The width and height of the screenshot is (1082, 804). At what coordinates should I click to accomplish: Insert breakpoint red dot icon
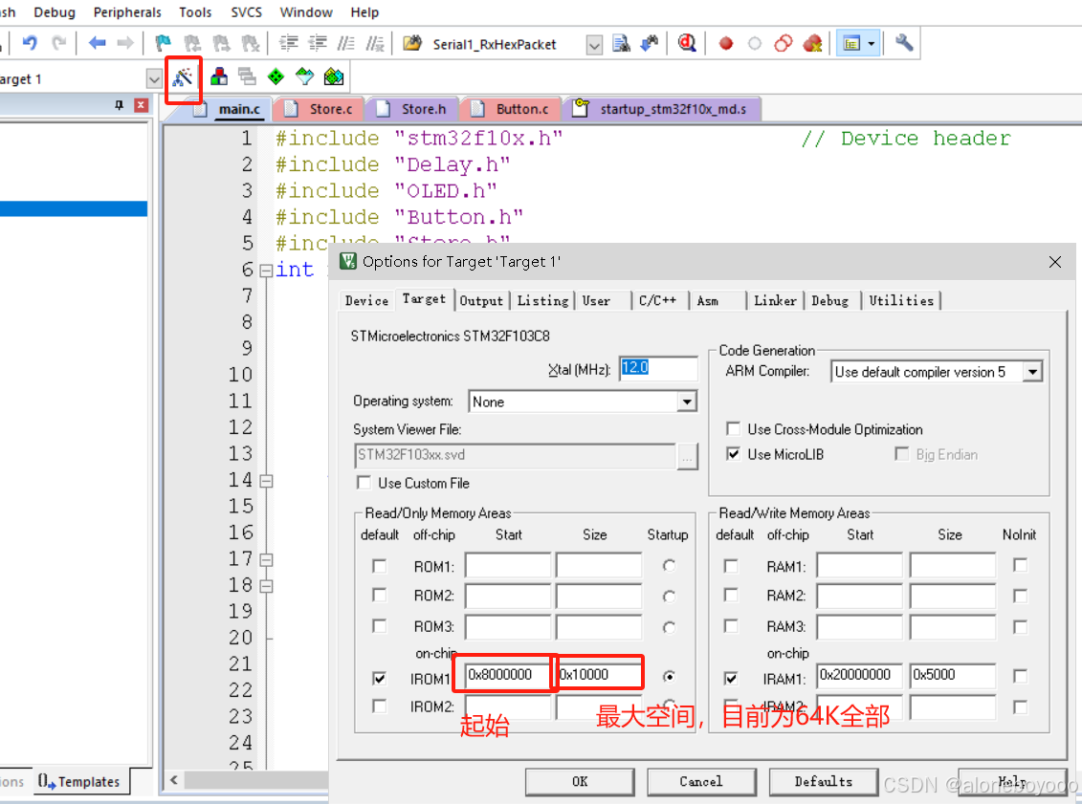pyautogui.click(x=726, y=43)
